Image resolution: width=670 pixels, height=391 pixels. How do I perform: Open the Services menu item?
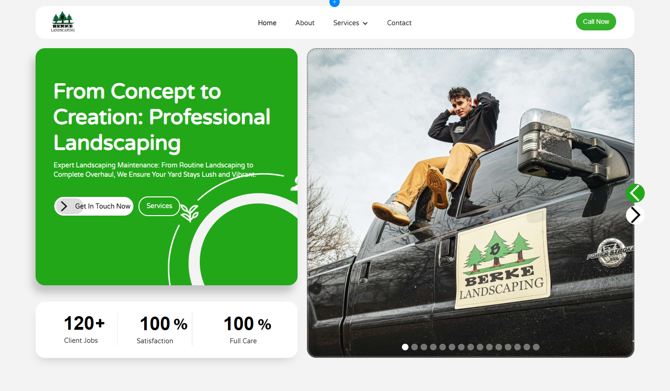pos(346,23)
